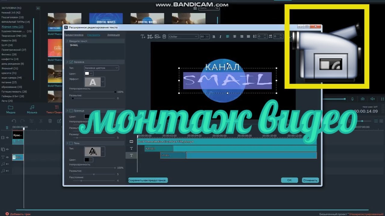385x216 pixels.
Task: Click the trash icon in main timeline toolbar
Action: (x=50, y=121)
